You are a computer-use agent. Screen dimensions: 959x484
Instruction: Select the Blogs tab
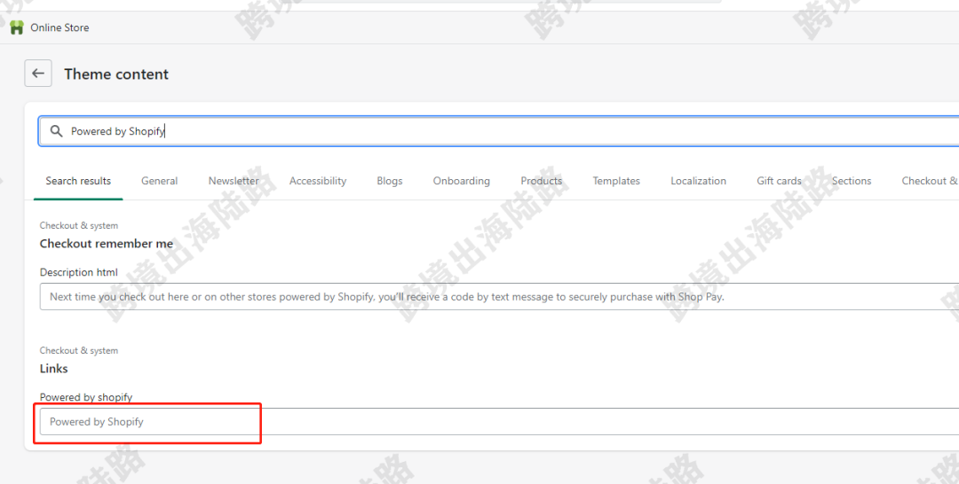[390, 181]
